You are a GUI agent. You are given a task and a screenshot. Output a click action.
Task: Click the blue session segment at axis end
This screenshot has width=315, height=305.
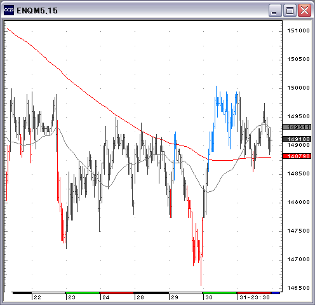coord(276,293)
